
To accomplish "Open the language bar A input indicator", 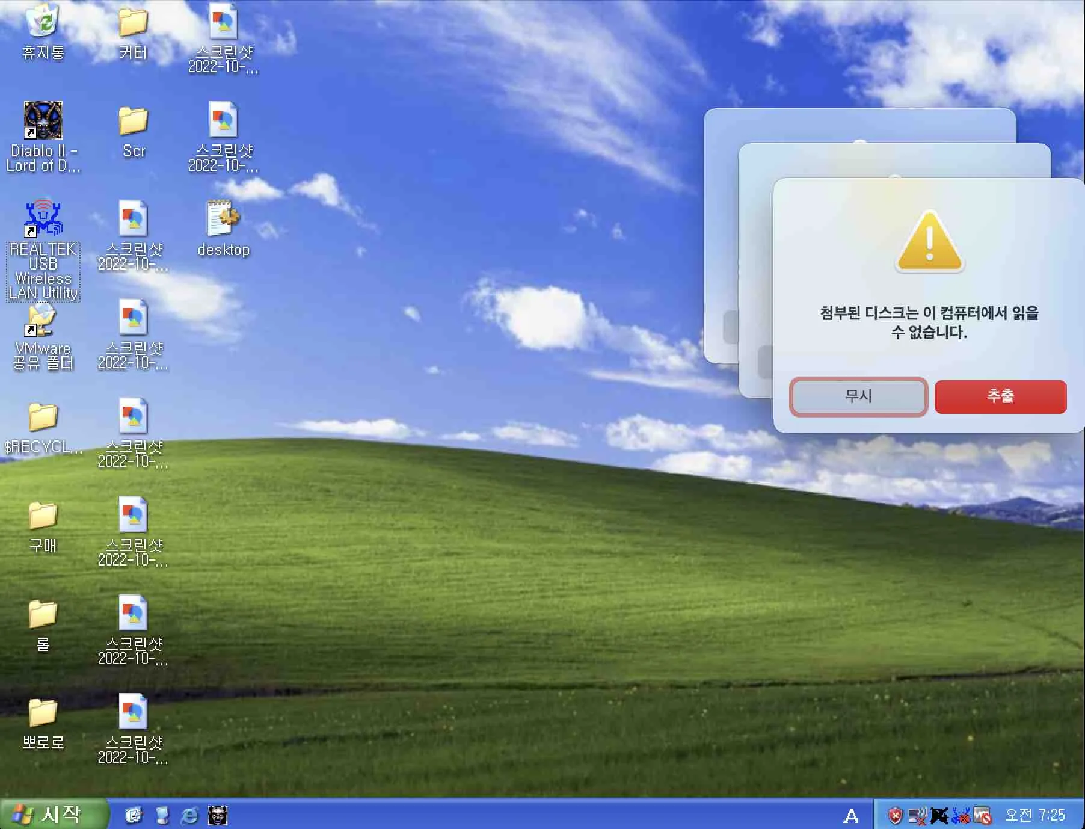I will (x=851, y=816).
